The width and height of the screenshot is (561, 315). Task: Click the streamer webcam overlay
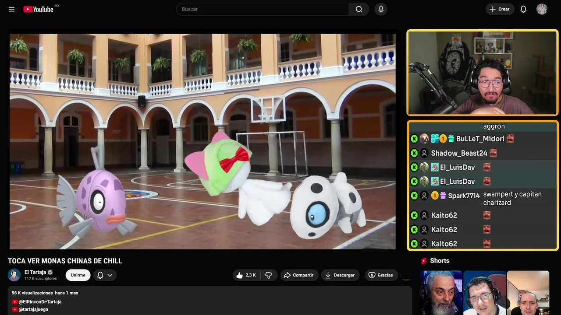(x=483, y=73)
